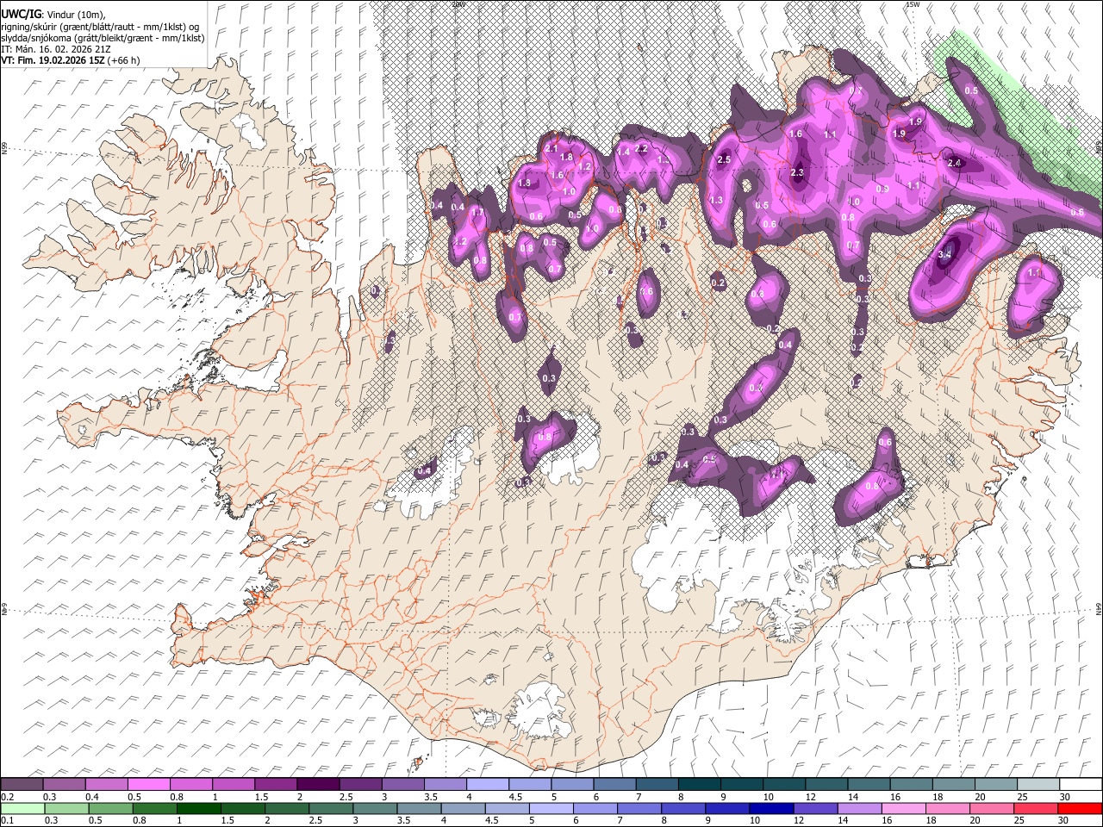Pick the bright red swatch after 30 in lower legend

click(1080, 808)
